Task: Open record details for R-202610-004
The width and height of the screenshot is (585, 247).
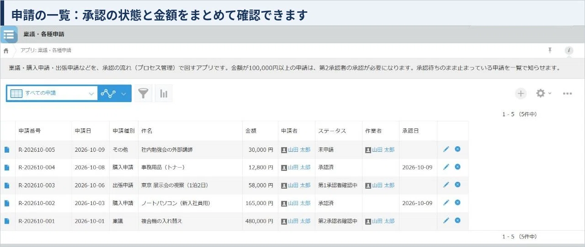Action: pyautogui.click(x=7, y=167)
